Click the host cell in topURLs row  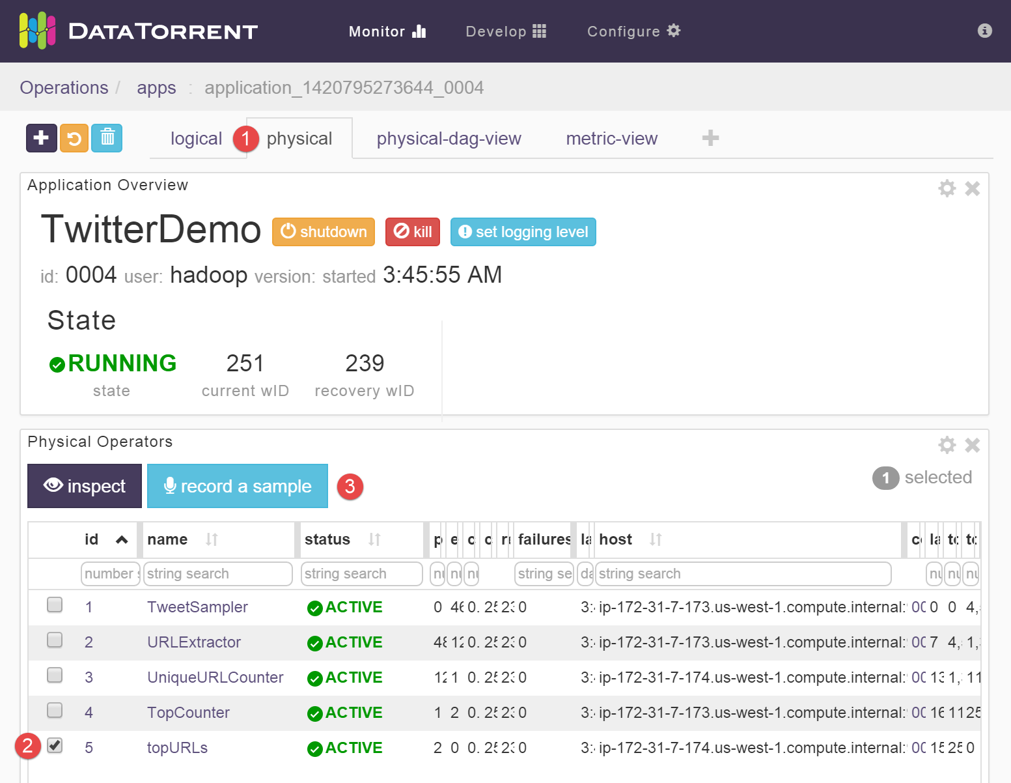click(x=752, y=748)
